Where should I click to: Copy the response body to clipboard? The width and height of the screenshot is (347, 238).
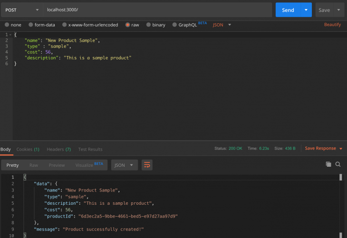click(x=328, y=164)
